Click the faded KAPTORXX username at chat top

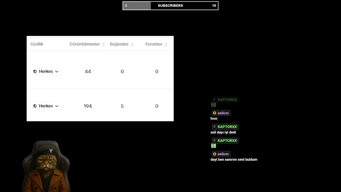(227, 100)
